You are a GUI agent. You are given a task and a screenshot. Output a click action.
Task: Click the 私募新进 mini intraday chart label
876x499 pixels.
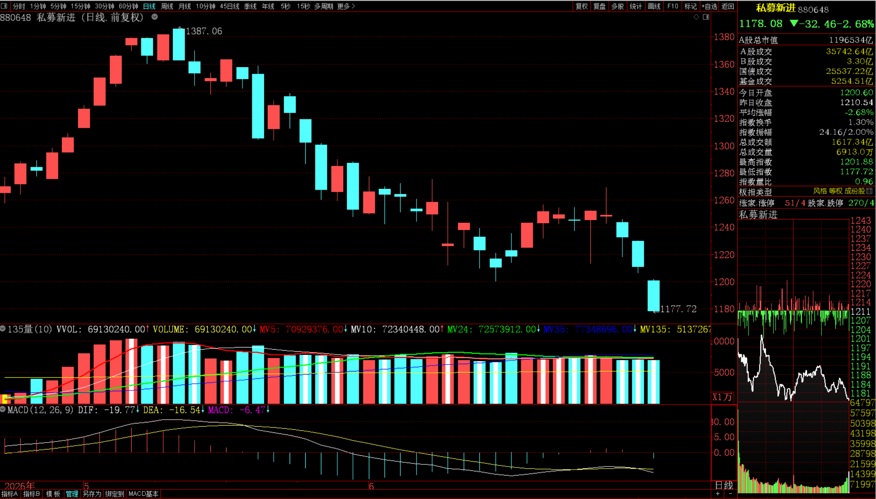758,215
